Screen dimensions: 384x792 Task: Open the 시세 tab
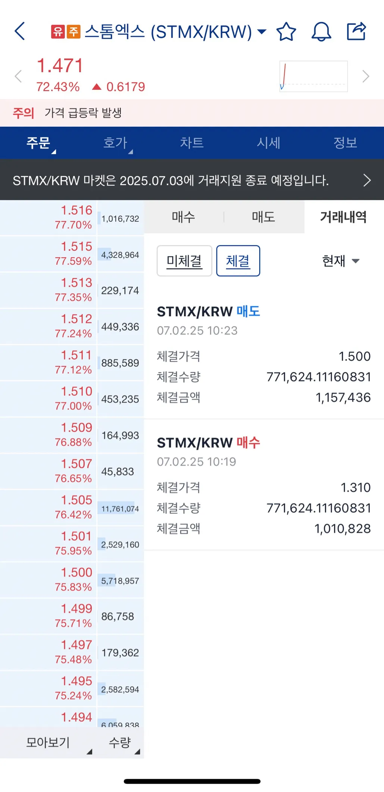[269, 143]
